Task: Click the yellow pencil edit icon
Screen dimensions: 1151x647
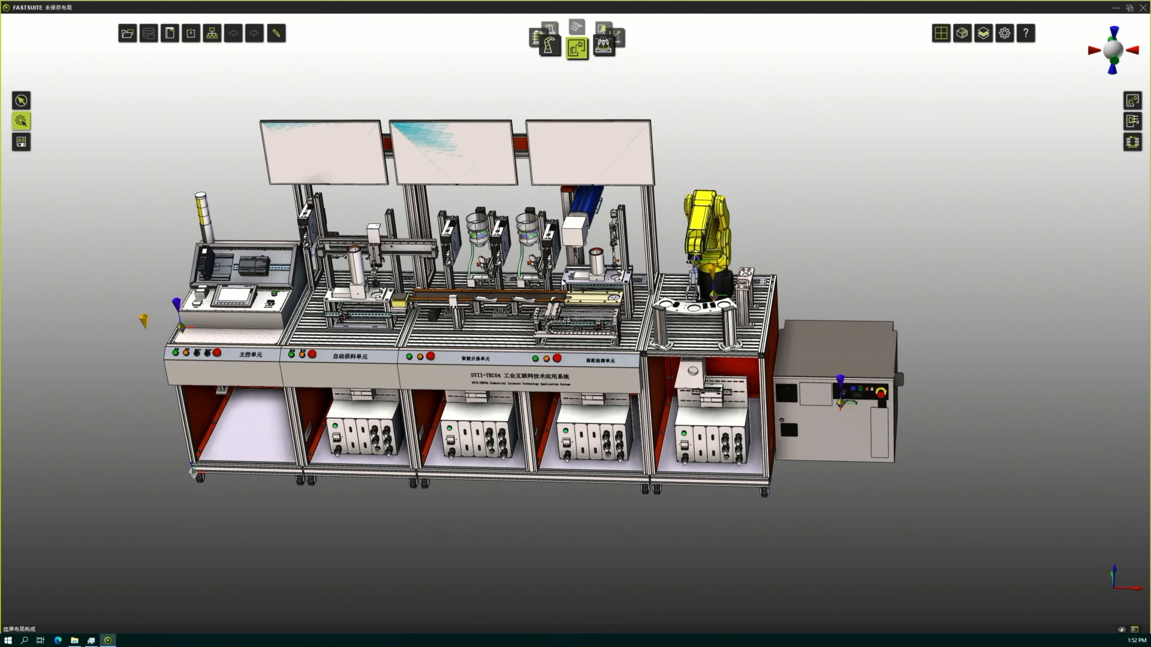Action: coord(276,34)
